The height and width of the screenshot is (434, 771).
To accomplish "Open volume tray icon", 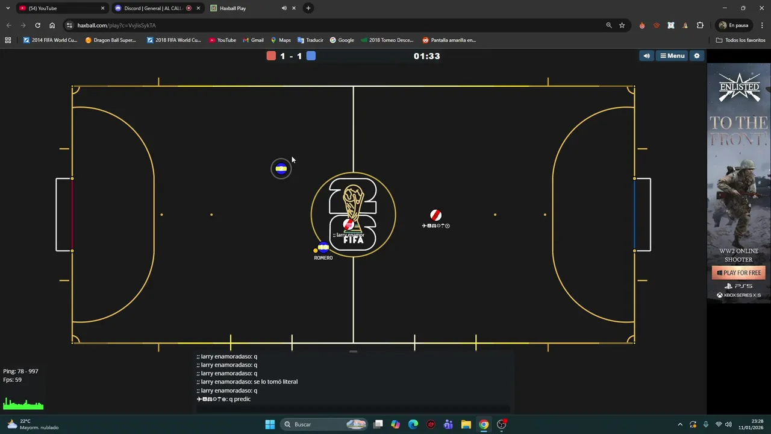I will (x=728, y=424).
